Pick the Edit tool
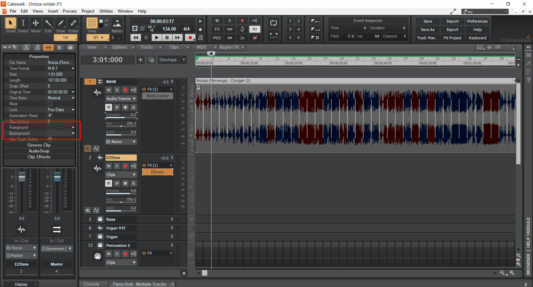The height and width of the screenshot is (287, 533). (48, 25)
